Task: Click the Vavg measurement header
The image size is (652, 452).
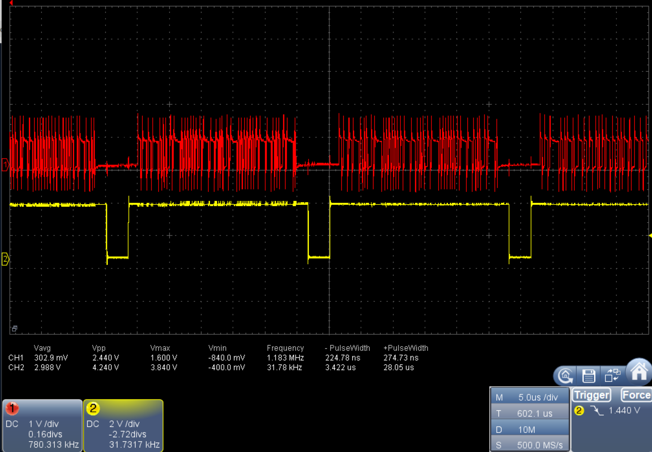Action: click(42, 348)
